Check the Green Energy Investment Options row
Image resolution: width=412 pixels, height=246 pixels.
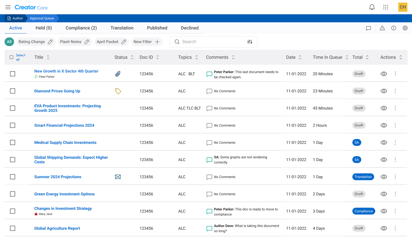(x=13, y=194)
